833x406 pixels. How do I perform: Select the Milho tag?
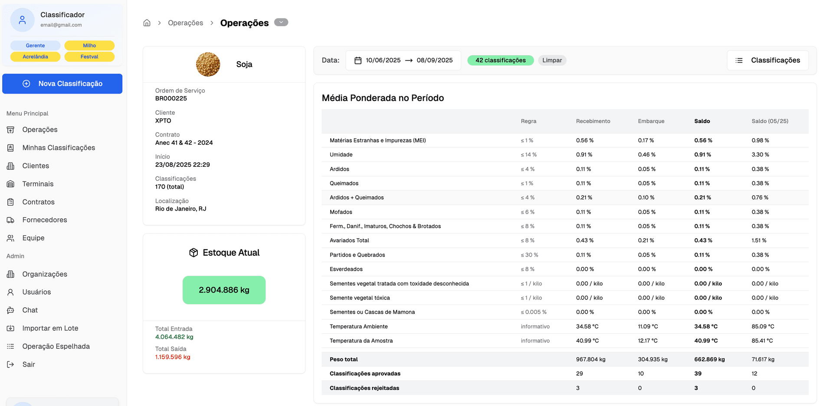89,45
